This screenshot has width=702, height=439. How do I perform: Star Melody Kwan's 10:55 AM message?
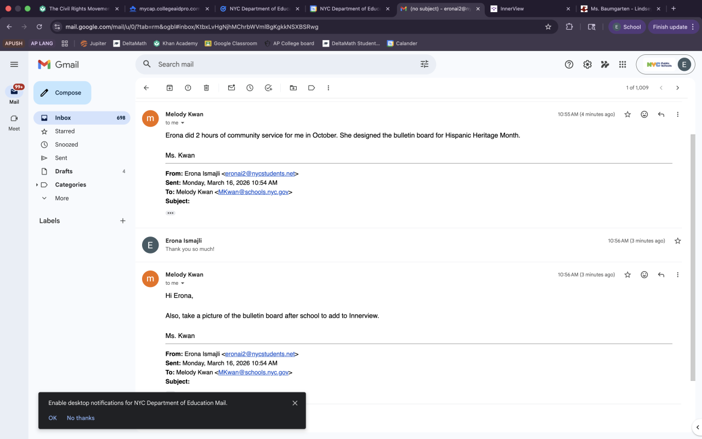click(x=627, y=114)
